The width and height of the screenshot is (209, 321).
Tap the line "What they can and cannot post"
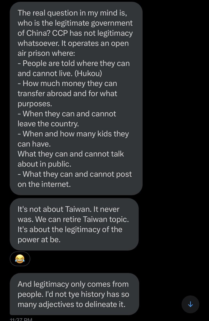pyautogui.click(x=75, y=174)
